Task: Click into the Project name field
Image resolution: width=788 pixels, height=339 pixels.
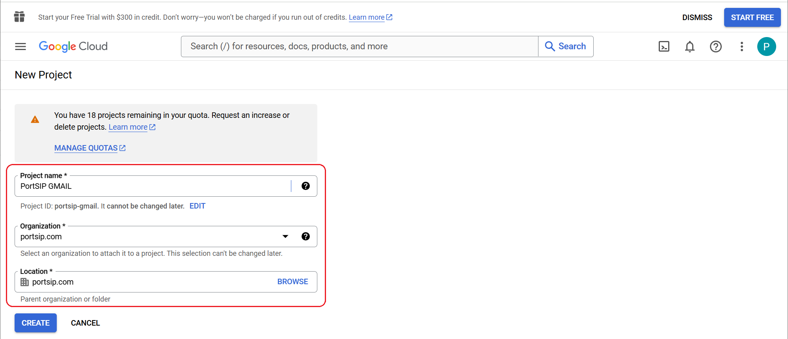Action: [154, 186]
